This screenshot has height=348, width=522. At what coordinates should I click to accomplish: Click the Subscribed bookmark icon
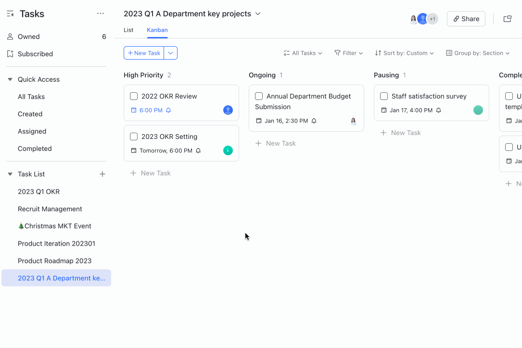click(x=10, y=54)
